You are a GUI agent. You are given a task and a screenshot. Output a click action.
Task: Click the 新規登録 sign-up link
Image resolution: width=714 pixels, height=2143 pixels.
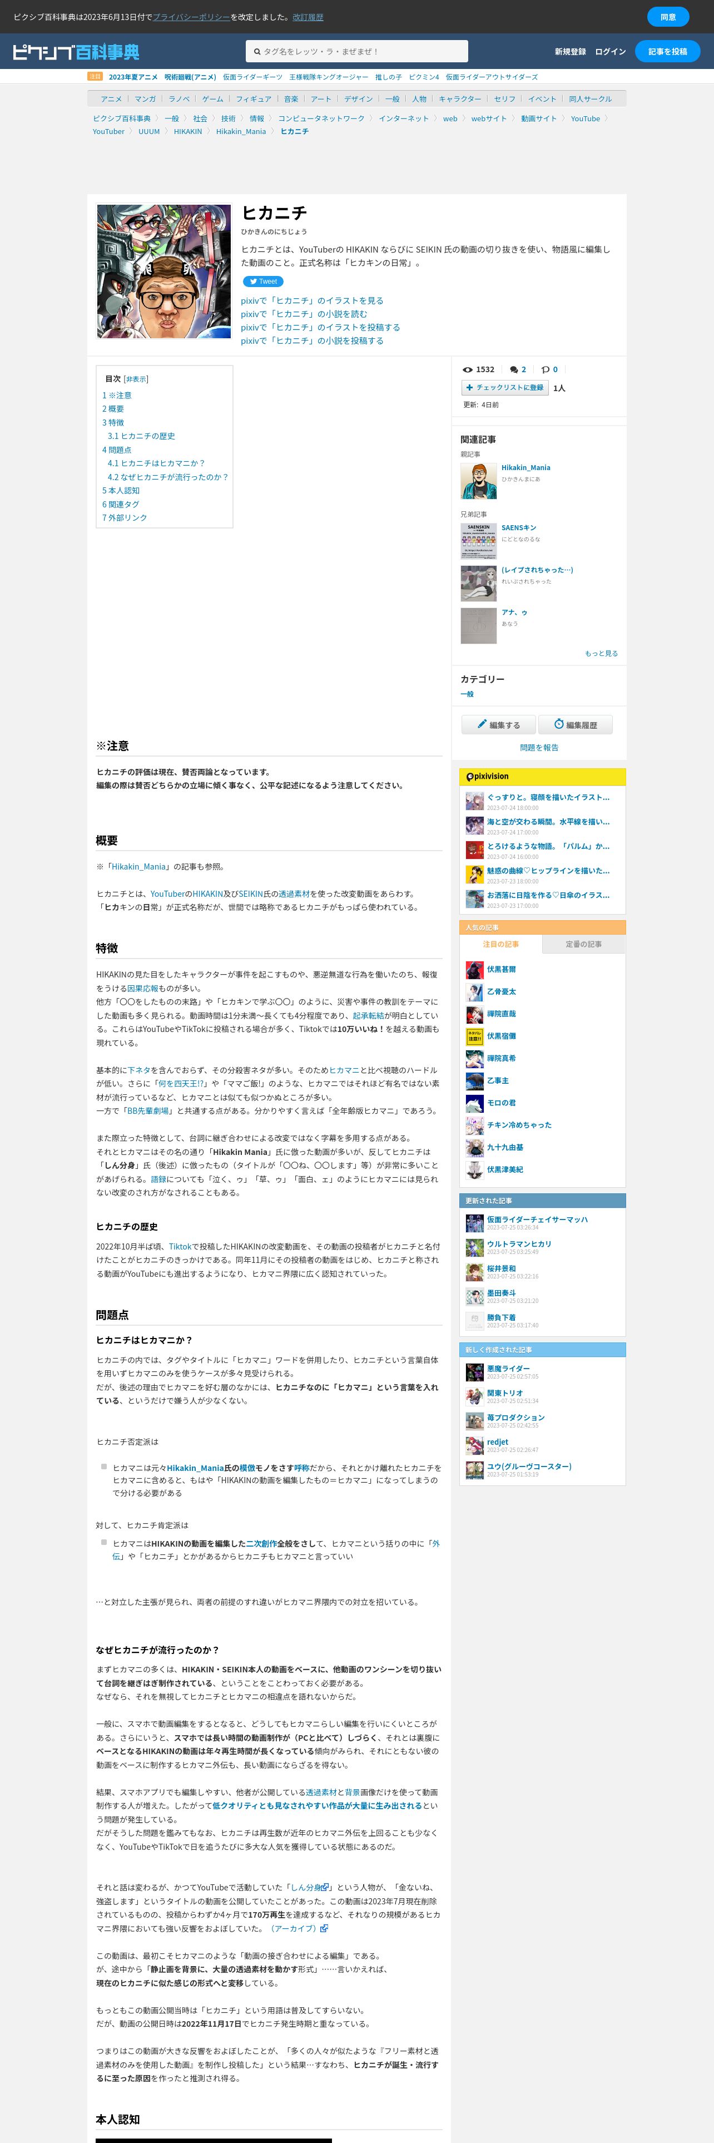click(x=570, y=52)
